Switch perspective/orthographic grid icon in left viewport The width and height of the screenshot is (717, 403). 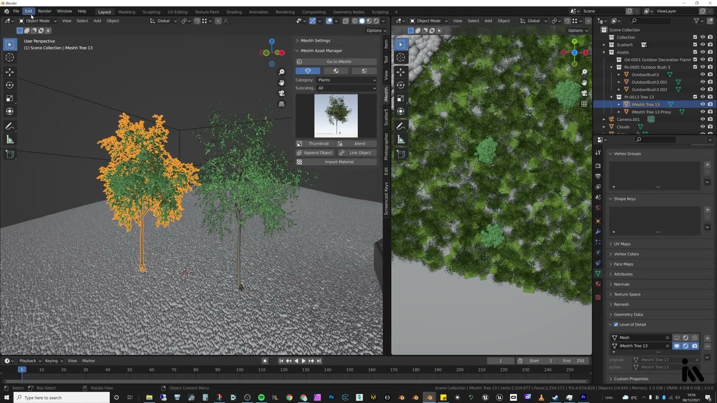pyautogui.click(x=282, y=104)
